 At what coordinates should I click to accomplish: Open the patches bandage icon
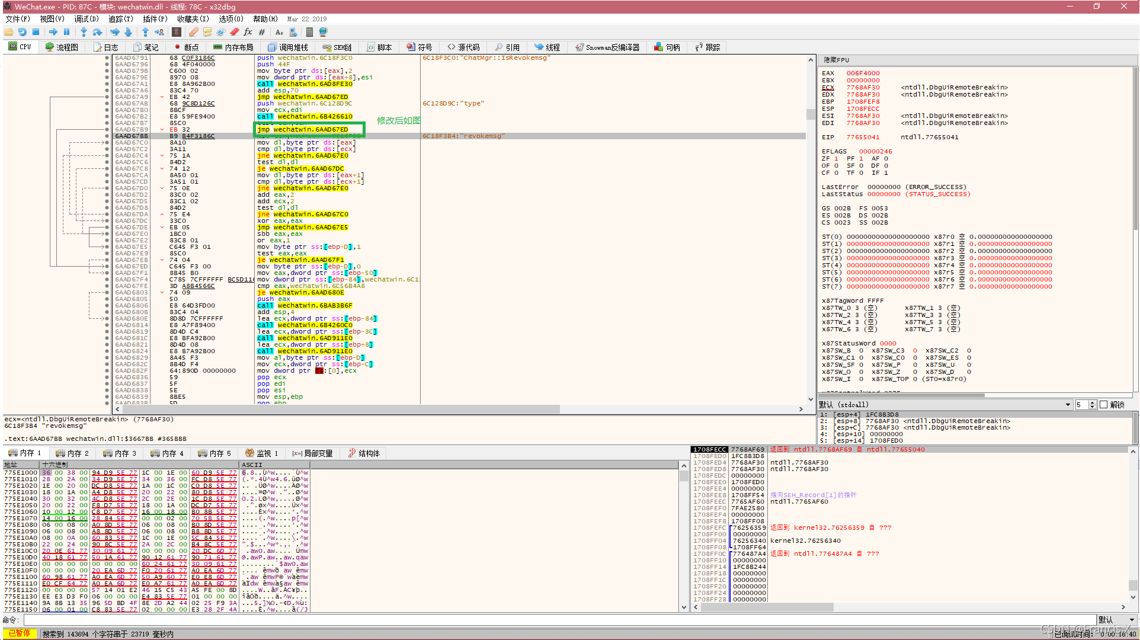click(194, 32)
